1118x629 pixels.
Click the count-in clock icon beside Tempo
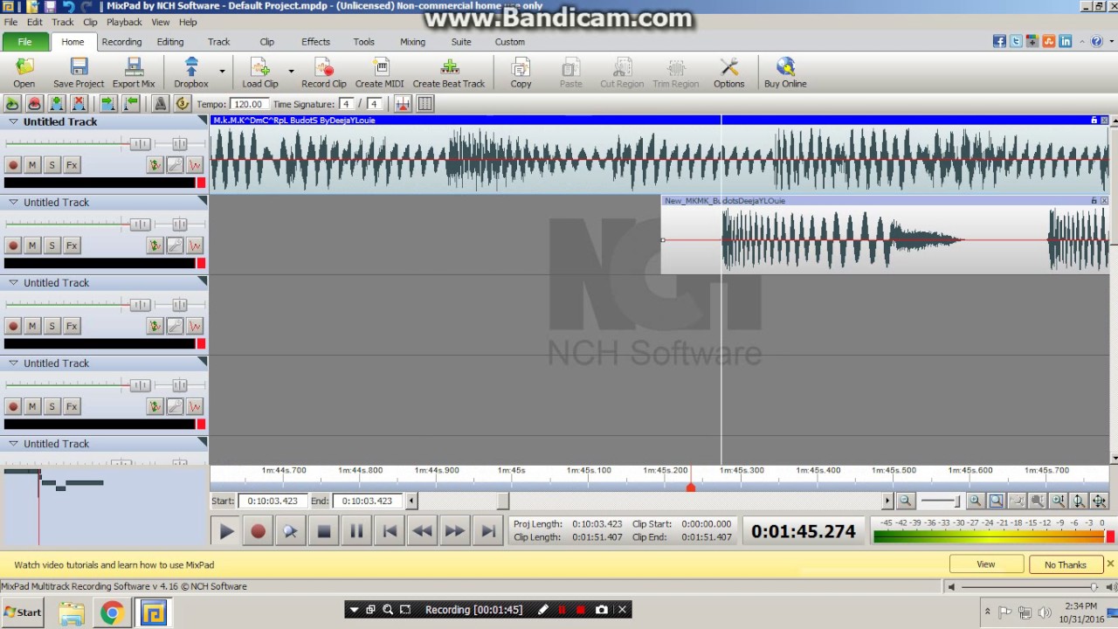[x=182, y=104]
